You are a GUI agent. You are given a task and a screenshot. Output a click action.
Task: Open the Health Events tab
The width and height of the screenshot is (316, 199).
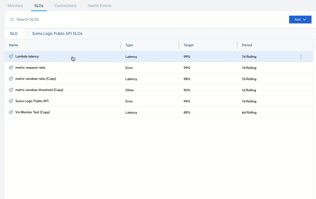tap(99, 6)
